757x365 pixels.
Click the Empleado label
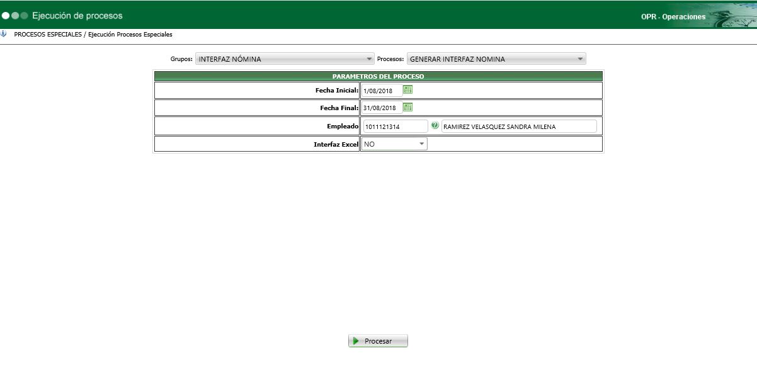click(x=343, y=126)
